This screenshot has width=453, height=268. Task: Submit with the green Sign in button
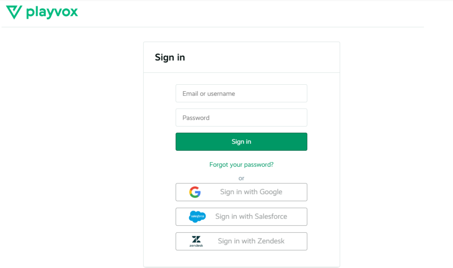tap(241, 142)
